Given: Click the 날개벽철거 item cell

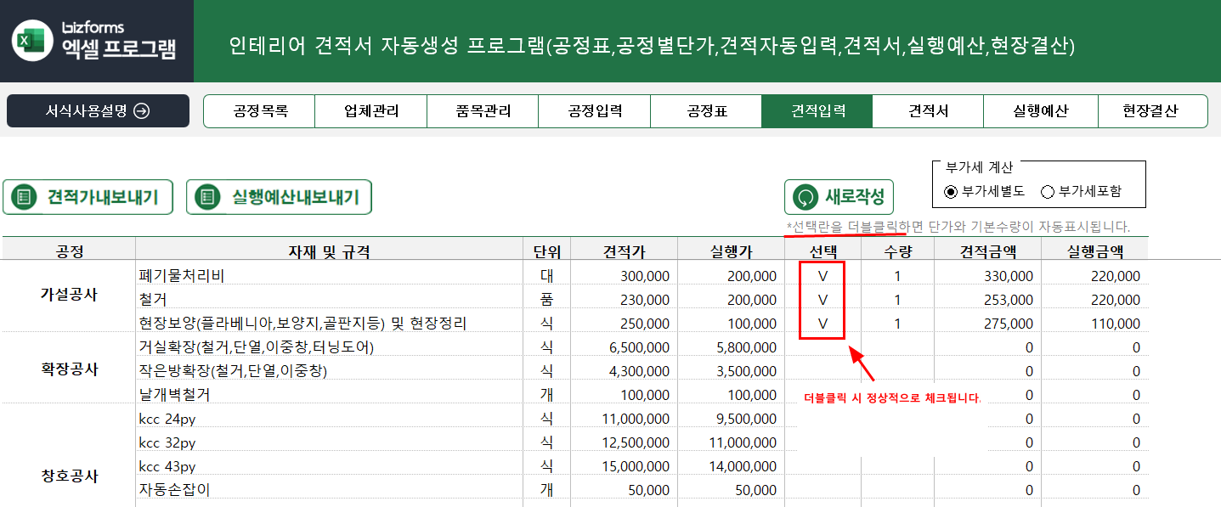Looking at the screenshot, I should pyautogui.click(x=328, y=394).
